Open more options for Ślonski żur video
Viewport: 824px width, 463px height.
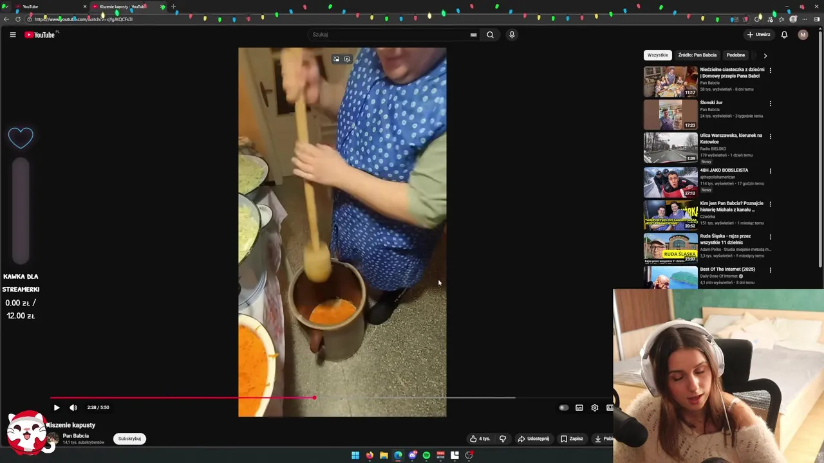[771, 104]
